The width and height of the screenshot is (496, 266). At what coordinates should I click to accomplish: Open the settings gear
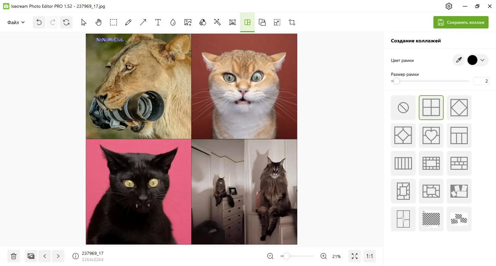coord(449,6)
